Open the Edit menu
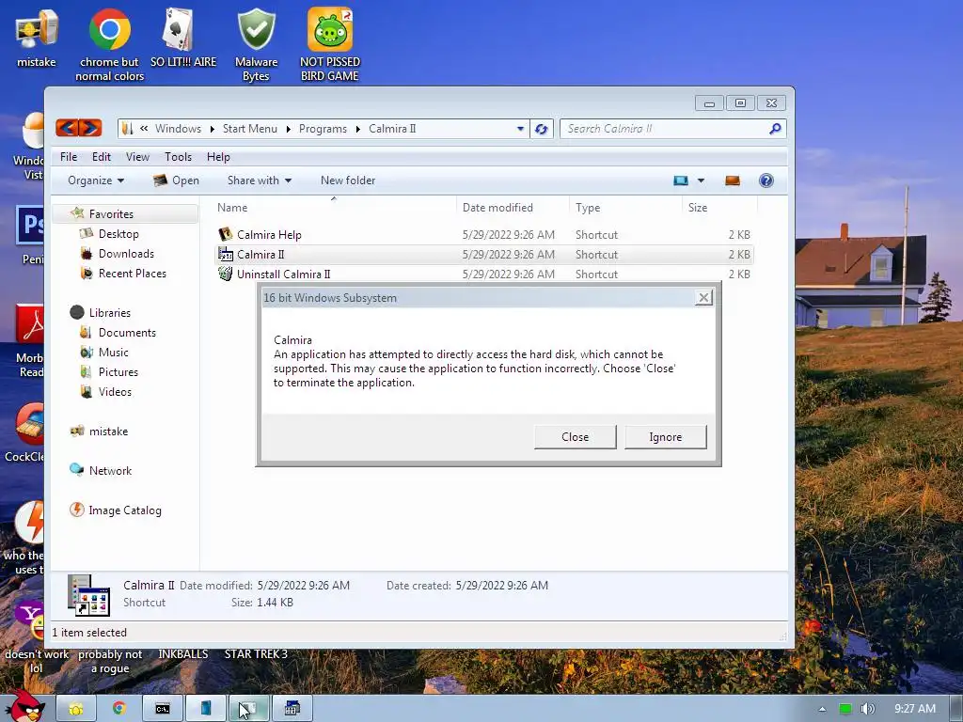This screenshot has height=722, width=963. click(x=102, y=157)
